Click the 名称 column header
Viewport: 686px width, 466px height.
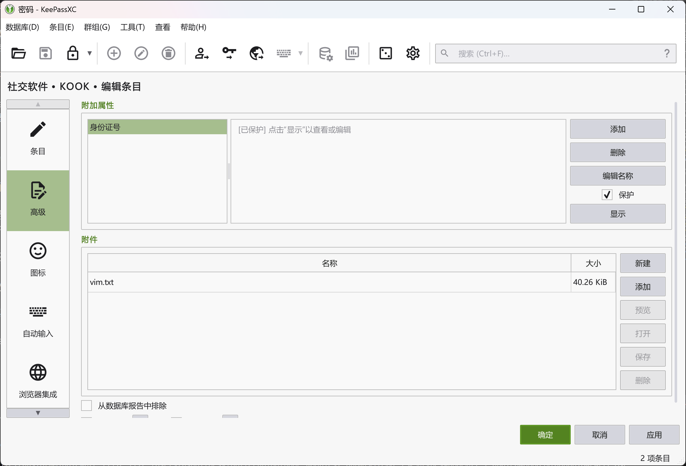click(329, 263)
